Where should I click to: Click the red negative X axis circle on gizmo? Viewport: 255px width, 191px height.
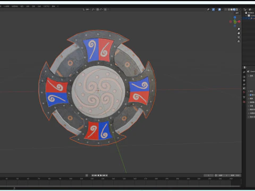click(231, 22)
